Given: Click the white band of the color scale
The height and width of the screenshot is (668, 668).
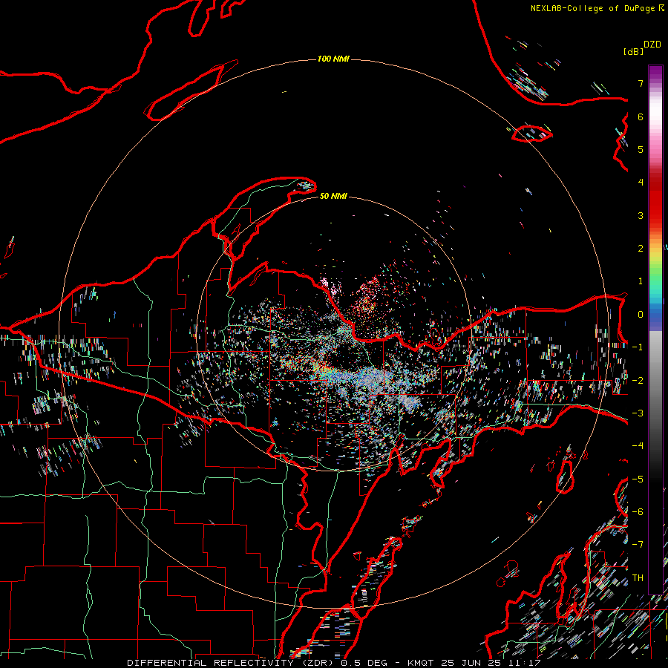Looking at the screenshot, I should coord(655,111).
